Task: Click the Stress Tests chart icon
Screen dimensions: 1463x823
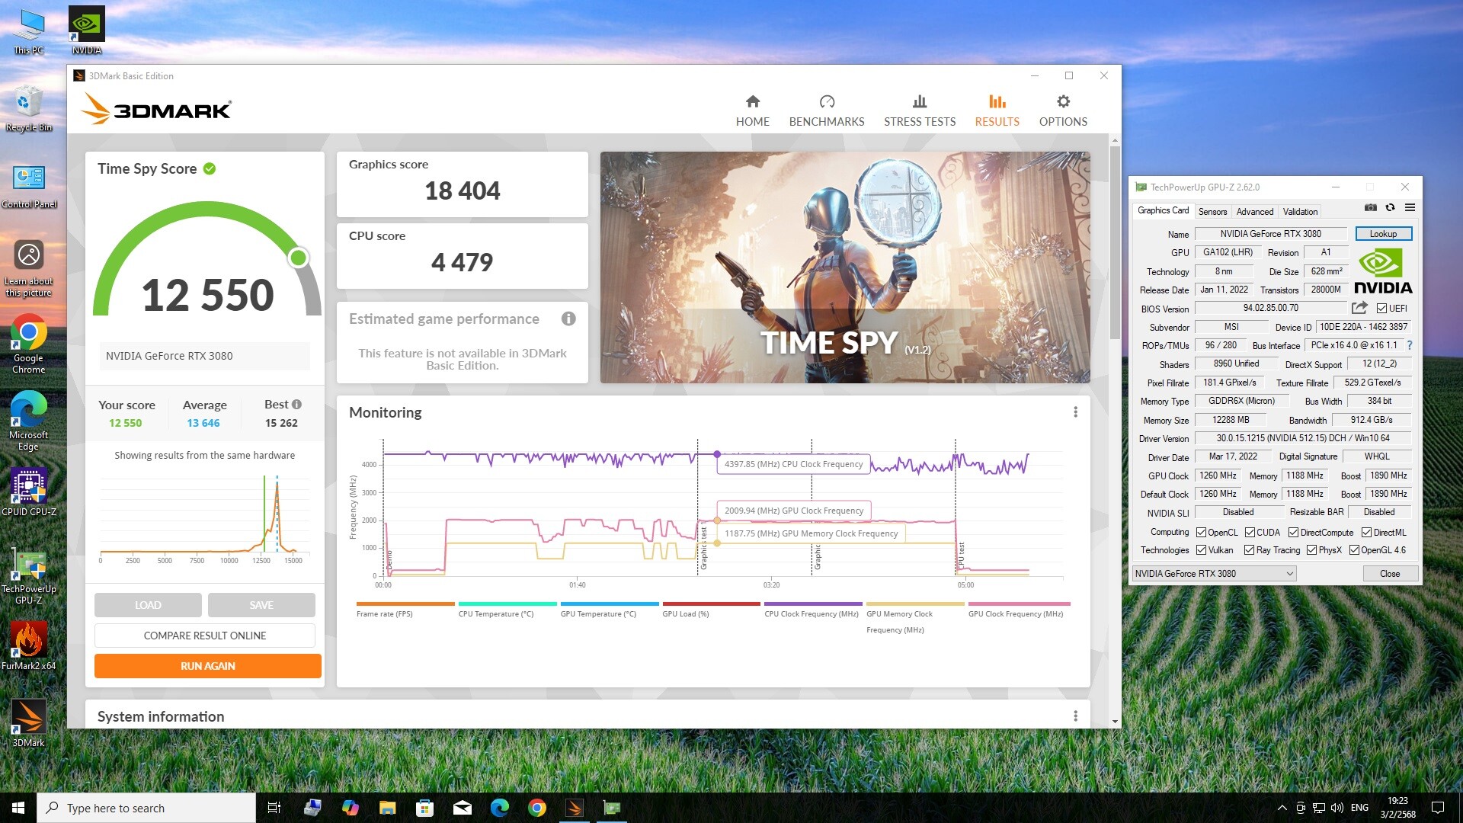Action: (x=920, y=102)
